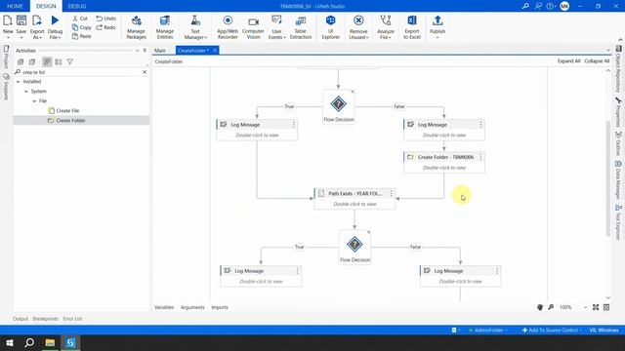The width and height of the screenshot is (625, 351).
Task: Switch to the DEBUG ribbon tab
Action: (x=77, y=6)
